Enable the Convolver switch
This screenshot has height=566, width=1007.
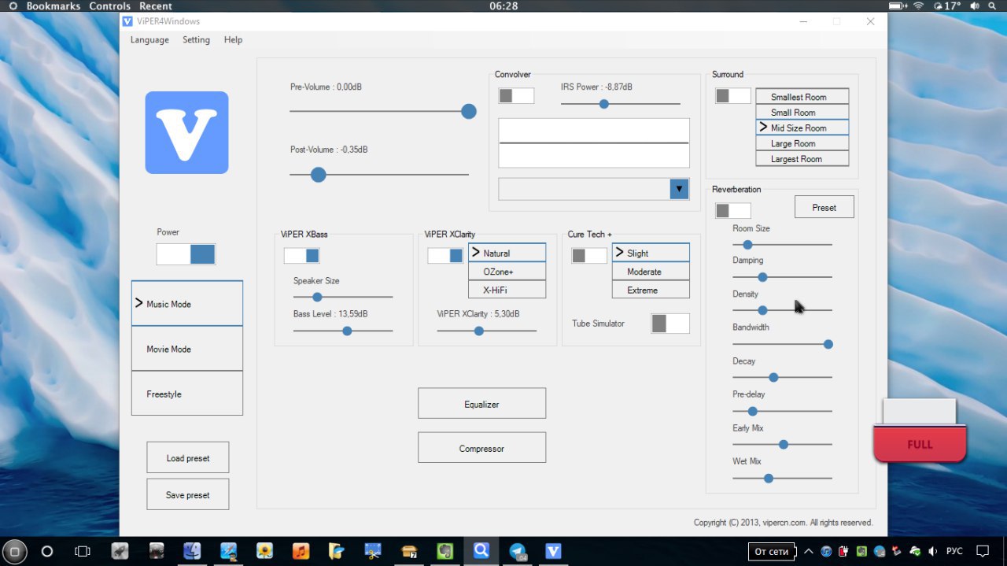point(516,95)
